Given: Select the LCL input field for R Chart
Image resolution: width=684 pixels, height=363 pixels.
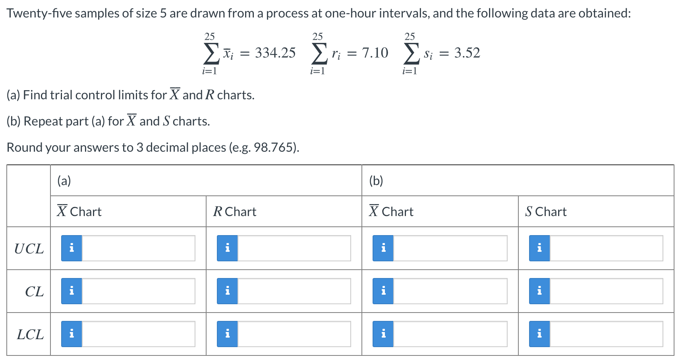Looking at the screenshot, I should (294, 334).
